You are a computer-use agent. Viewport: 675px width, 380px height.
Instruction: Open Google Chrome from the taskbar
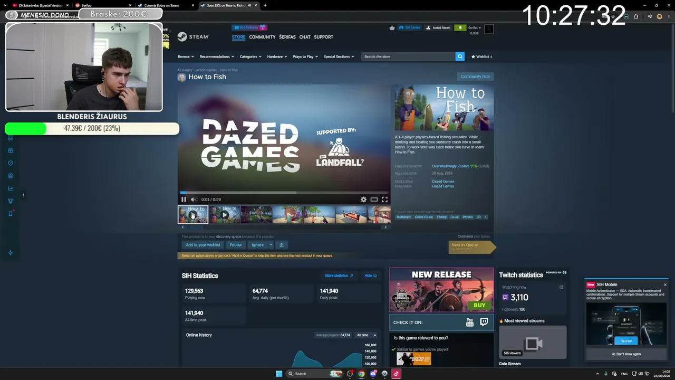click(361, 374)
